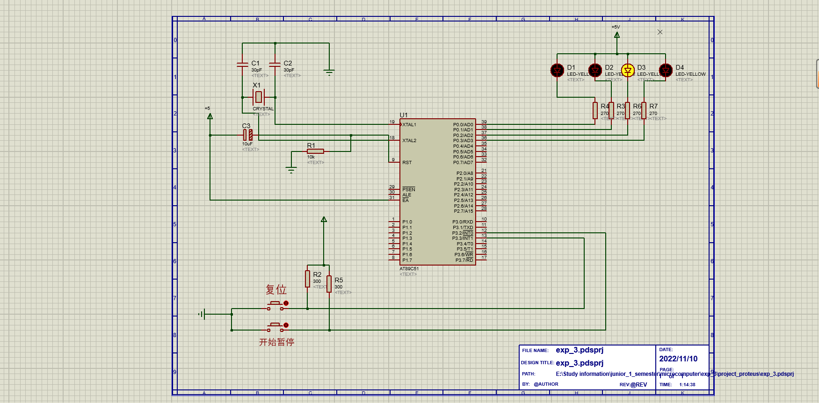Toggle the 复位 reset push button
The width and height of the screenshot is (819, 403).
click(x=275, y=305)
